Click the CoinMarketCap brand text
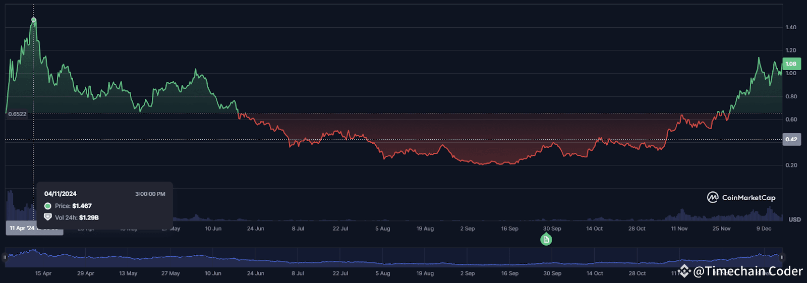Viewport: 807px width, 283px height. point(748,198)
